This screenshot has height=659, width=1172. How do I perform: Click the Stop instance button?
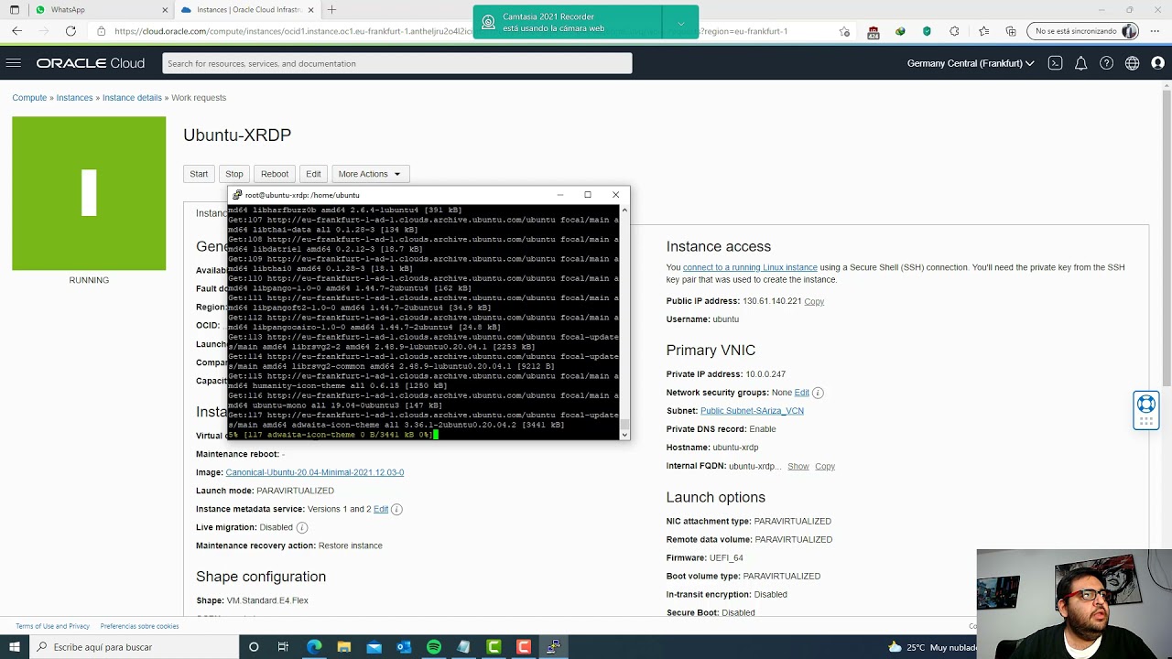click(234, 174)
